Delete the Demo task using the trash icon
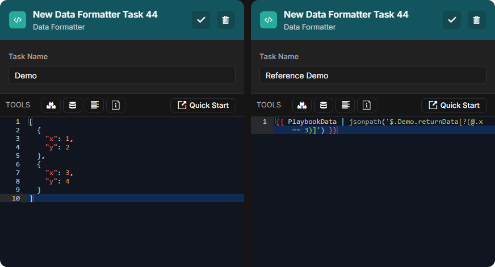 click(x=226, y=20)
